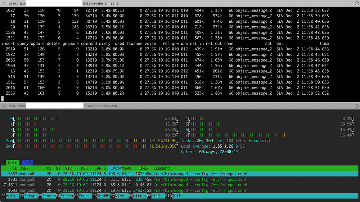Activate F4 Filter in htop
This screenshot has width=360, height=202.
65,196
